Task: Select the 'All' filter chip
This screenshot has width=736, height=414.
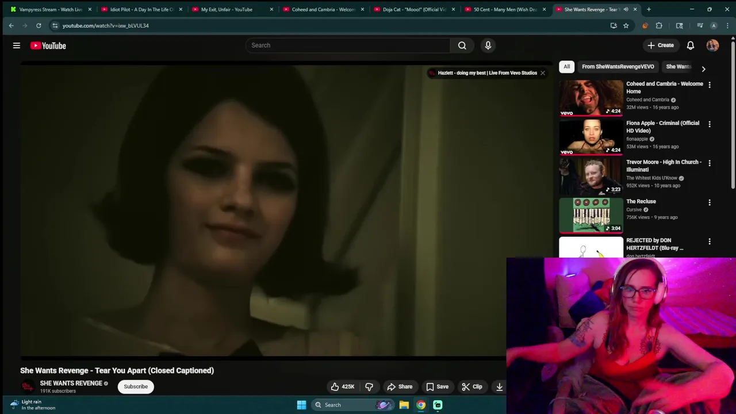Action: (x=566, y=67)
